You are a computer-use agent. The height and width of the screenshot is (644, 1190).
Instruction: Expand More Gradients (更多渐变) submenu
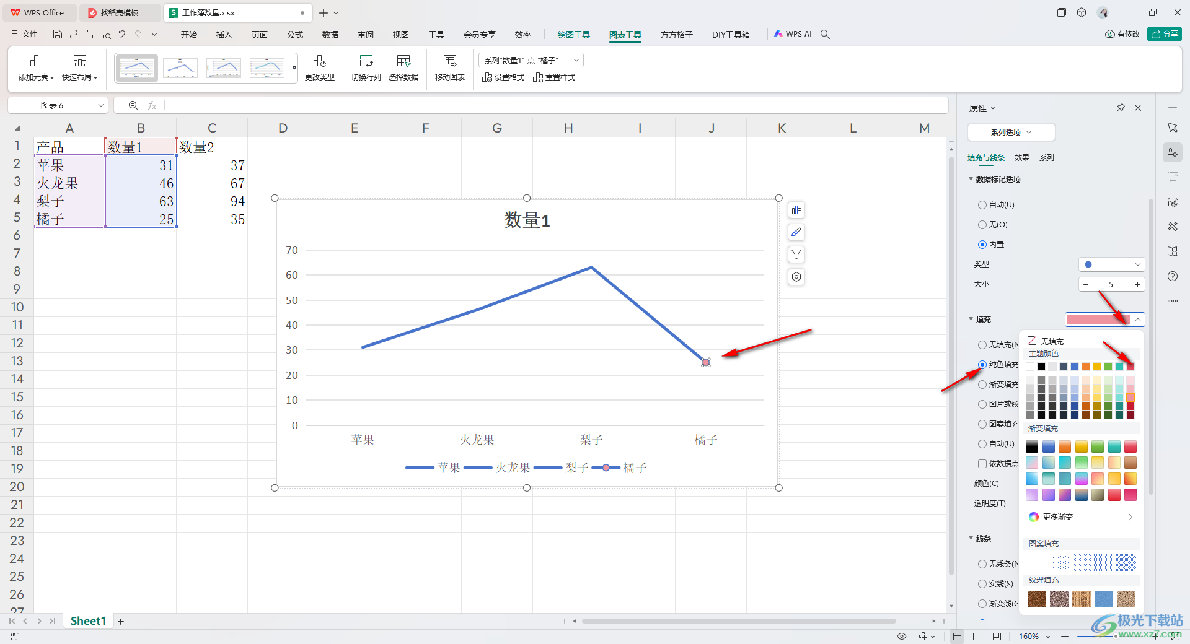click(1081, 517)
